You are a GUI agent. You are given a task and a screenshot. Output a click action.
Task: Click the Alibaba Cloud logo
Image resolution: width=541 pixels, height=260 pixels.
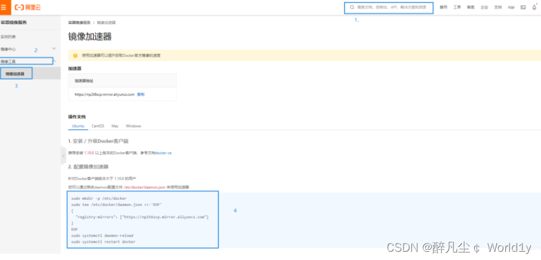27,7
